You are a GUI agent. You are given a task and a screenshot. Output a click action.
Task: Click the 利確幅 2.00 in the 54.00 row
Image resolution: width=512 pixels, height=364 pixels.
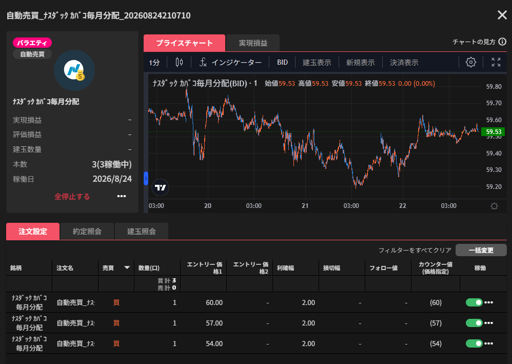308,344
